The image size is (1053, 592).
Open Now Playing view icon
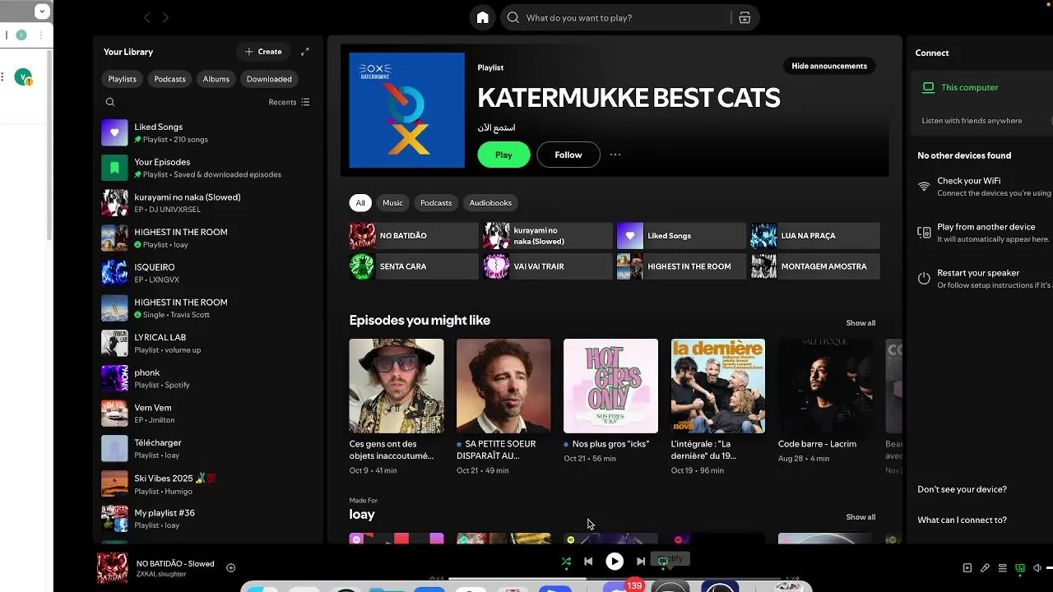coord(967,567)
